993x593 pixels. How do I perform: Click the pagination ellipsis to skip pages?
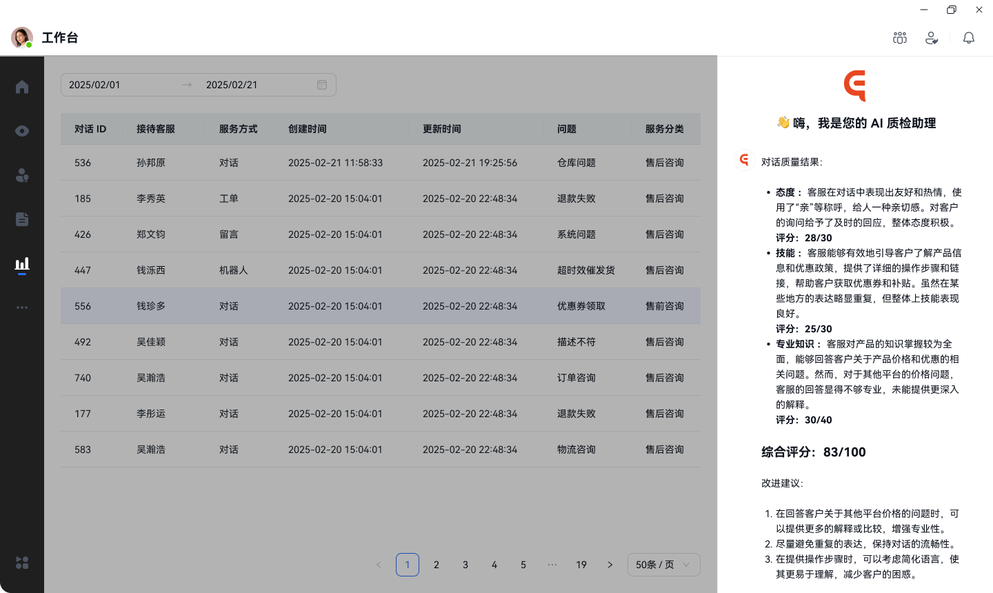click(552, 565)
